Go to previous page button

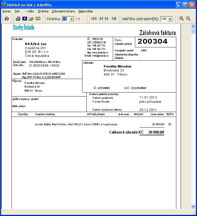coord(101,19)
